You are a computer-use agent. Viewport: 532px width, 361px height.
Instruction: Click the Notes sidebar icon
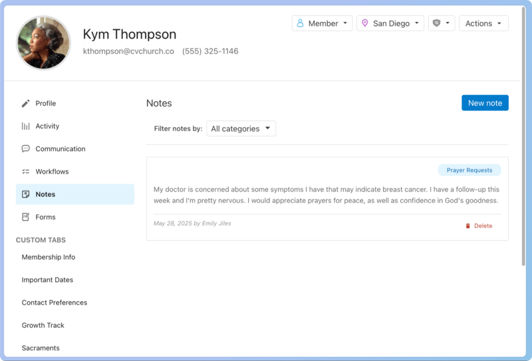point(26,194)
